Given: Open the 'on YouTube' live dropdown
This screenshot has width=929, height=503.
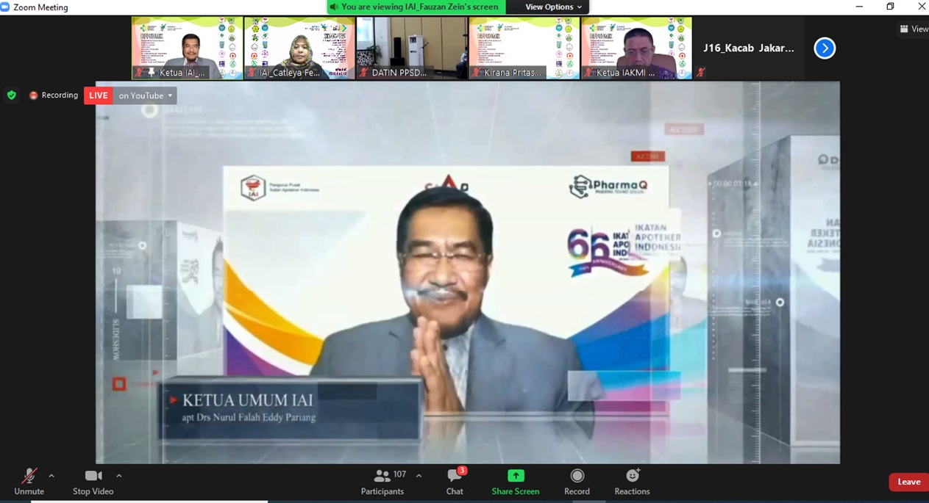Looking at the screenshot, I should coord(145,95).
